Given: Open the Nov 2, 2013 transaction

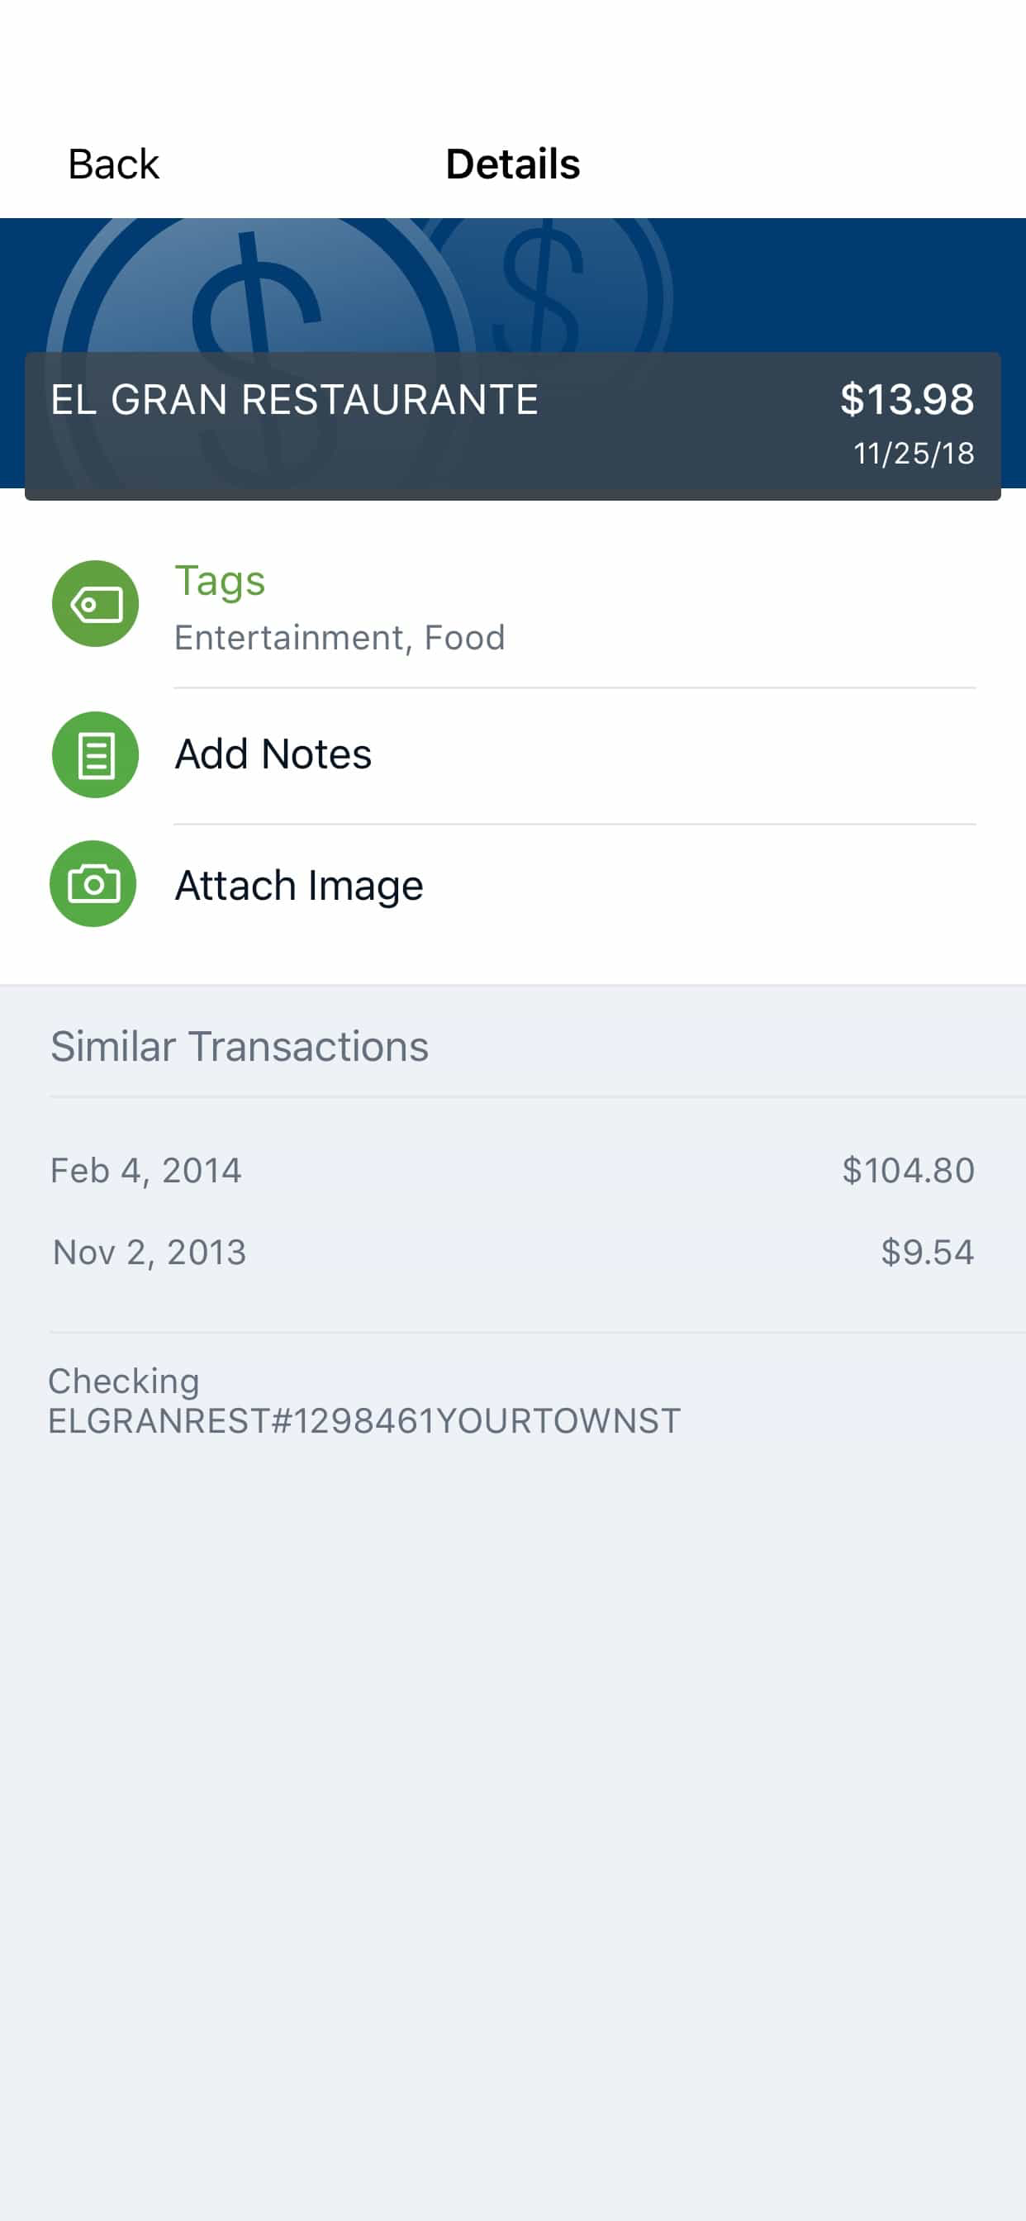Looking at the screenshot, I should coord(150,1252).
